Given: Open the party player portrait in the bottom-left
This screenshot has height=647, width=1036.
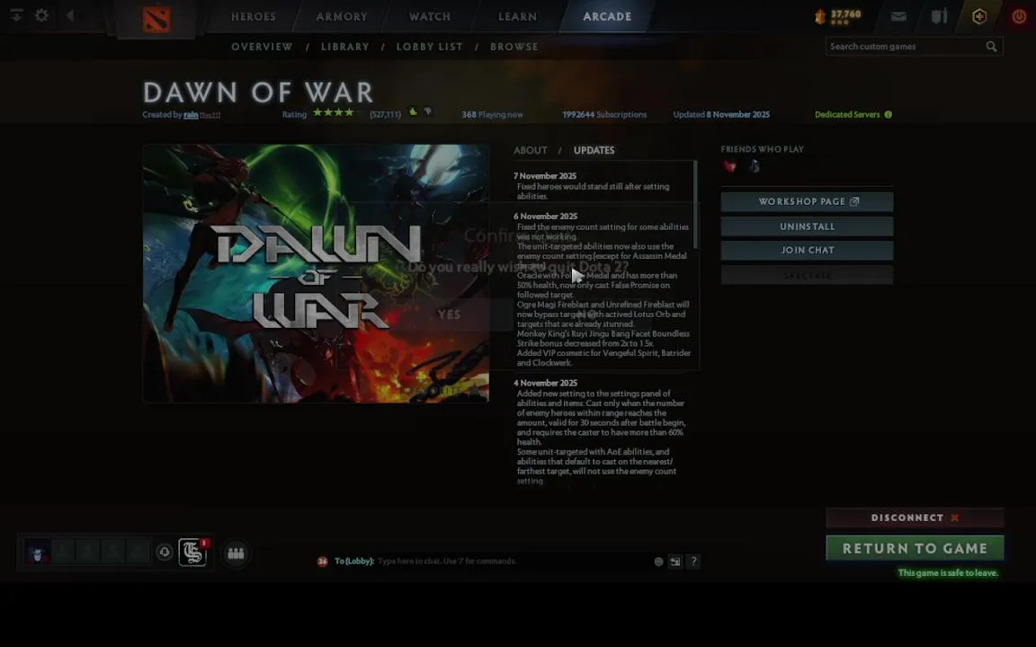Looking at the screenshot, I should point(38,553).
